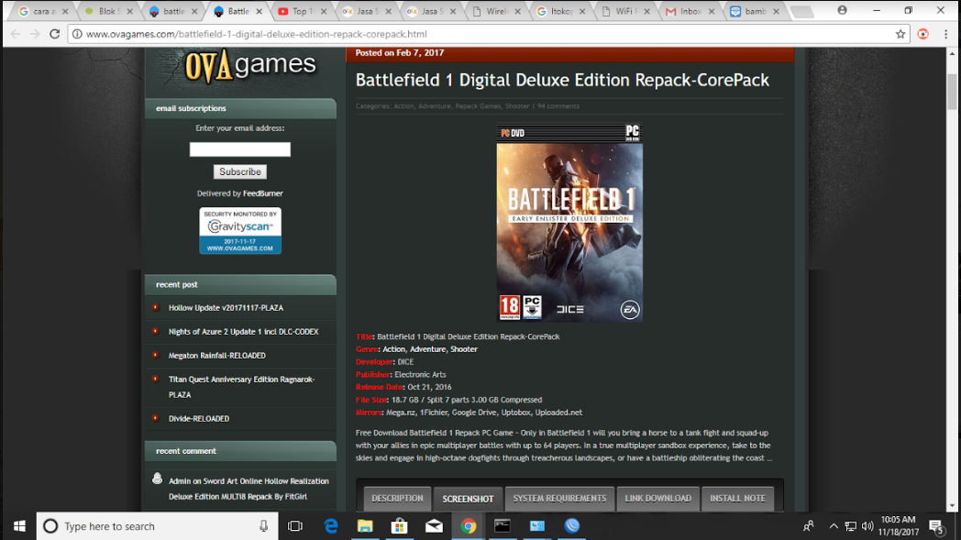
Task: Close the Inbox Gmail tab
Action: 712,12
